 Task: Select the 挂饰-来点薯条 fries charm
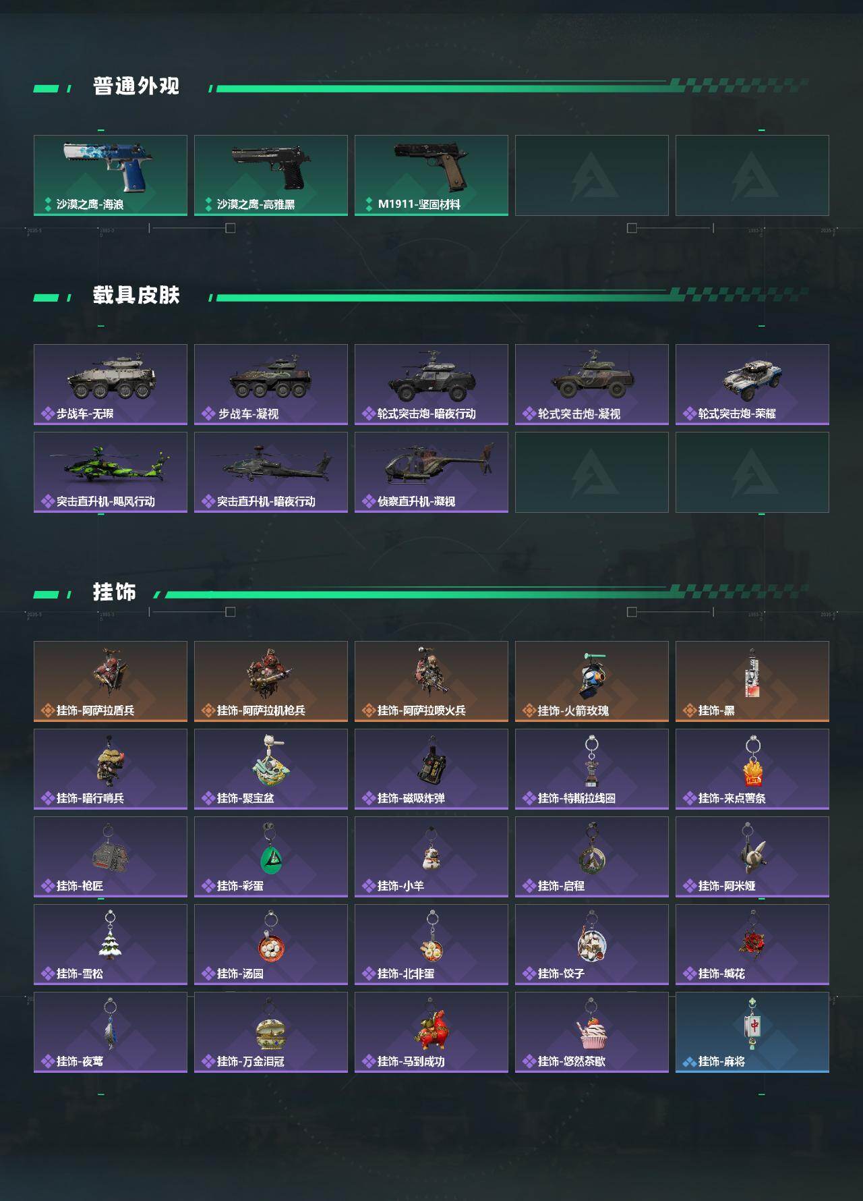point(752,769)
